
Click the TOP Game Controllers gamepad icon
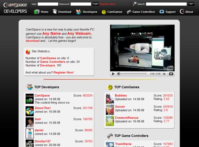click(110, 136)
